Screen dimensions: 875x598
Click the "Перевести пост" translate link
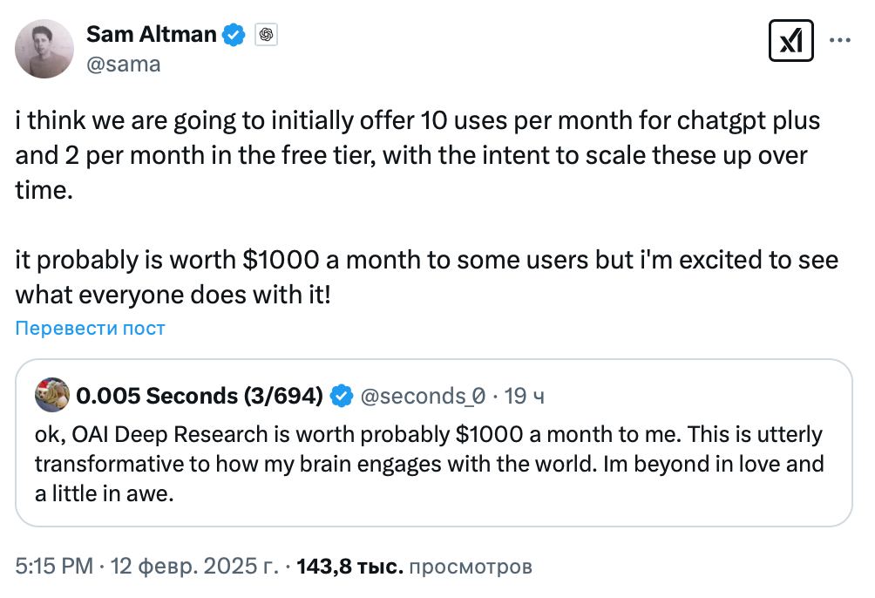pyautogui.click(x=90, y=329)
